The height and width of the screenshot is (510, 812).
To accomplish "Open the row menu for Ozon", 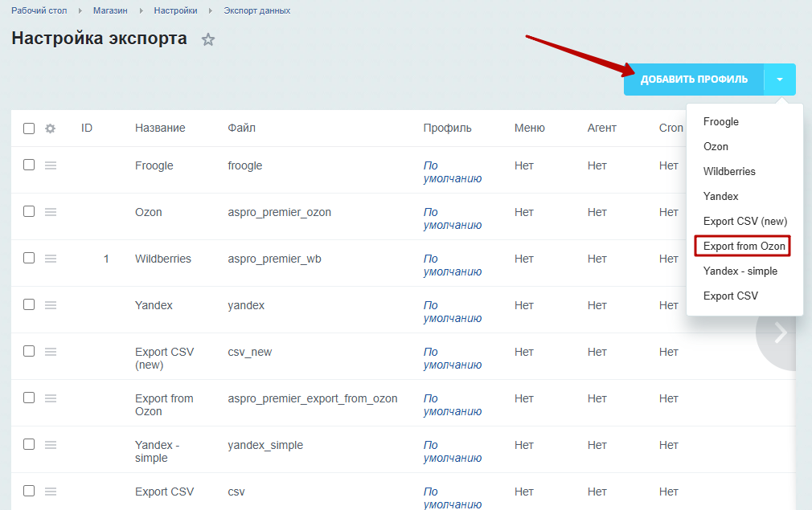I will [50, 212].
